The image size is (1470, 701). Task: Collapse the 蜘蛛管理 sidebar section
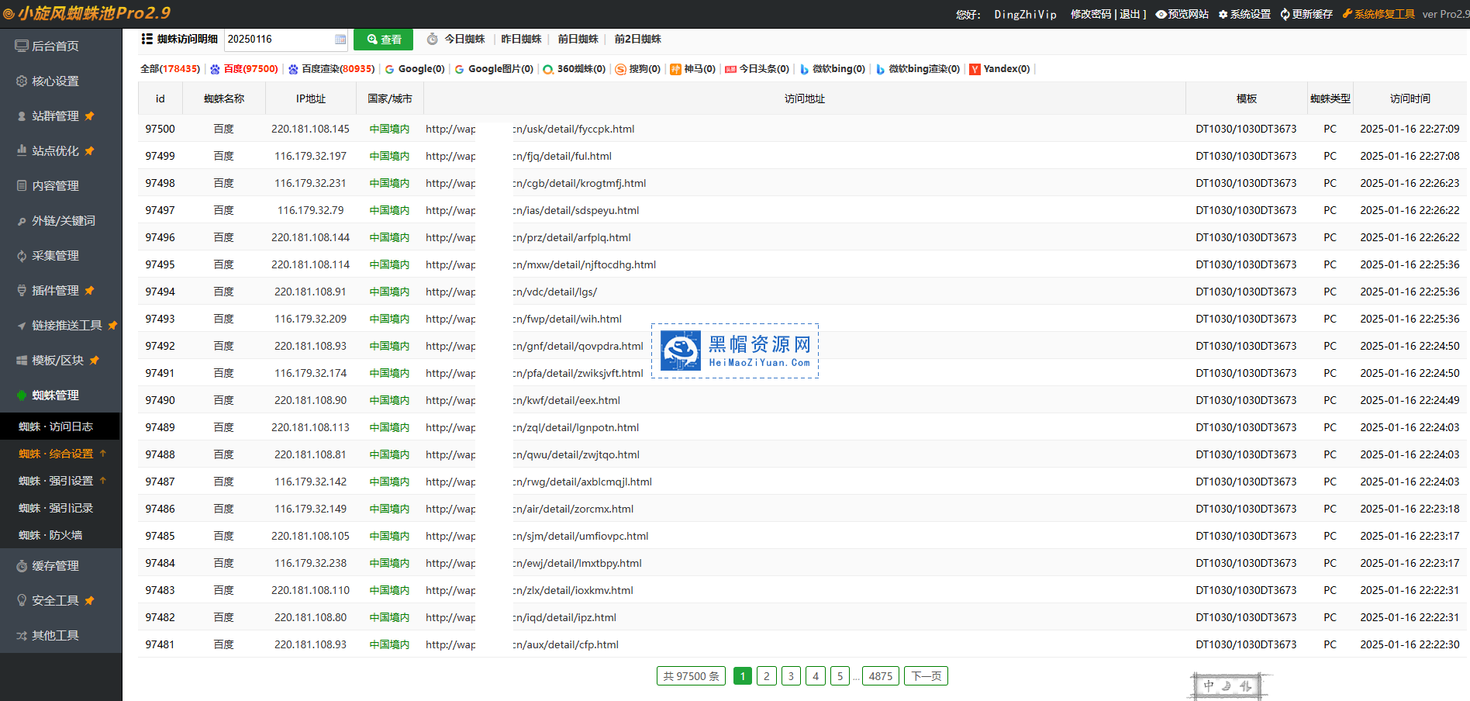(55, 395)
